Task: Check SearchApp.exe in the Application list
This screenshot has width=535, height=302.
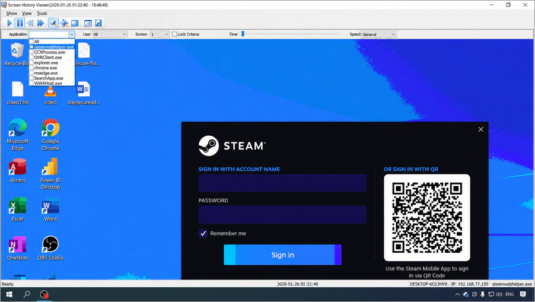Action: pyautogui.click(x=31, y=78)
